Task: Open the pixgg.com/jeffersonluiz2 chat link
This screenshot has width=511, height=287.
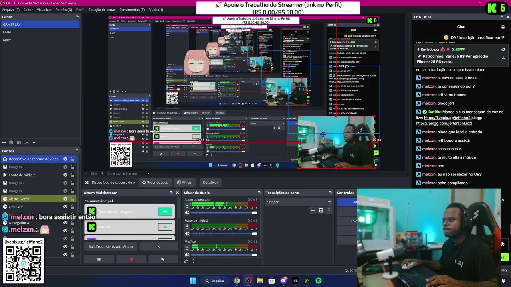Action: tap(444, 124)
